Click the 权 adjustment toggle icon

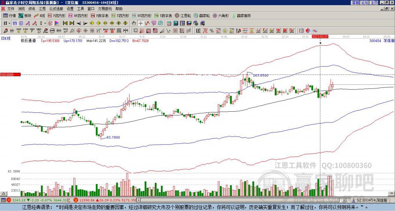(x=50, y=23)
